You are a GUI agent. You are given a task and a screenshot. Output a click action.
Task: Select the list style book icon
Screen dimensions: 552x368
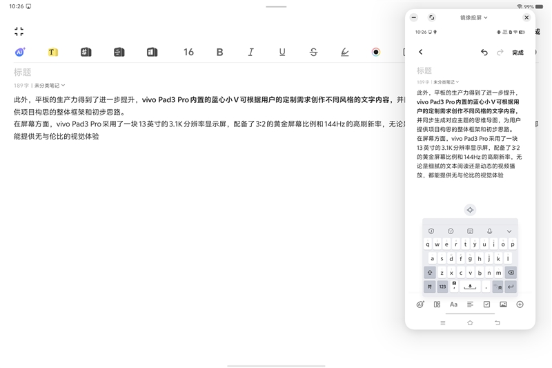point(119,52)
